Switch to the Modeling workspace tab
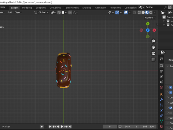This screenshot has height=130, width=173. coord(27,8)
